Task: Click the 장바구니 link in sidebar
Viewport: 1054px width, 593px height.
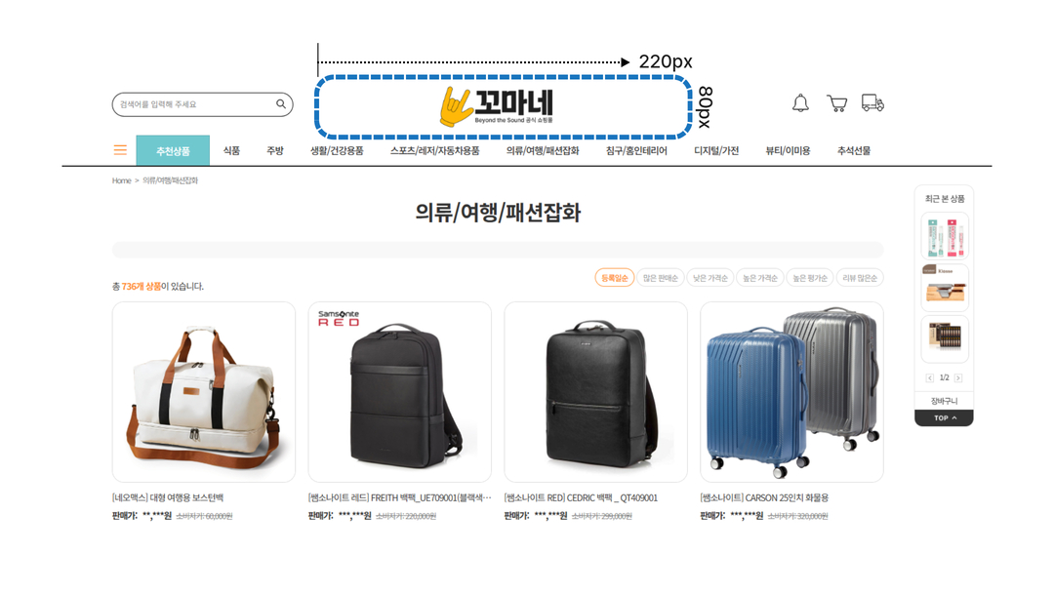Action: pyautogui.click(x=944, y=401)
